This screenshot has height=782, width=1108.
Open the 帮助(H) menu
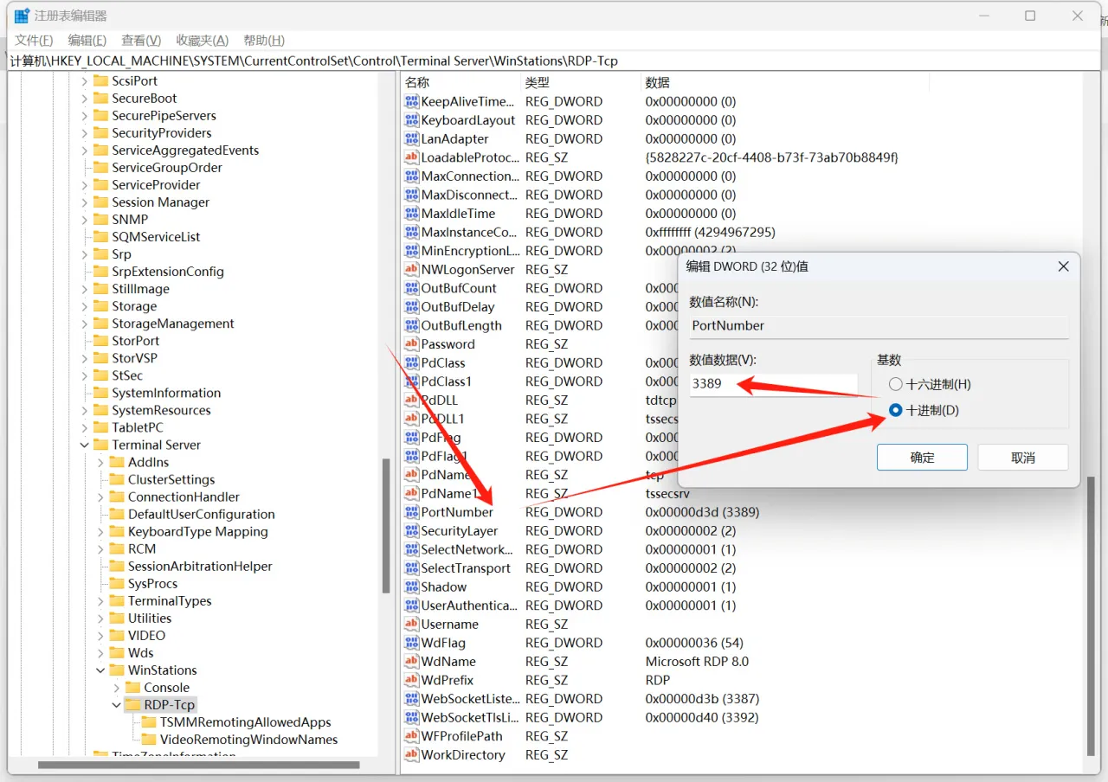point(264,40)
